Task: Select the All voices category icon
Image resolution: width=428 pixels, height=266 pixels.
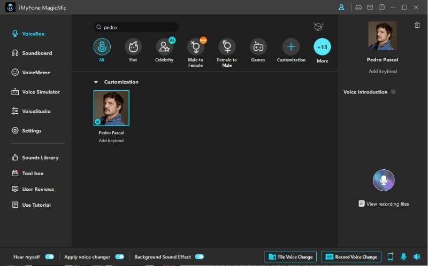Action: (x=102, y=47)
